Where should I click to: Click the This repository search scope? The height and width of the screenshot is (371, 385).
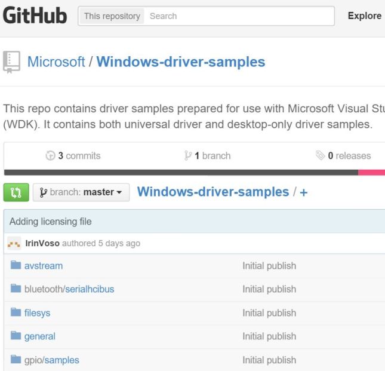point(112,16)
